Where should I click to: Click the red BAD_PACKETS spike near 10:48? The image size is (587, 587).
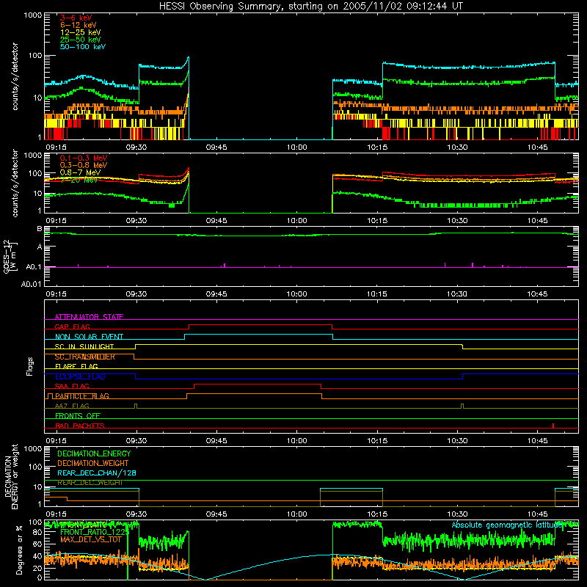pos(553,426)
